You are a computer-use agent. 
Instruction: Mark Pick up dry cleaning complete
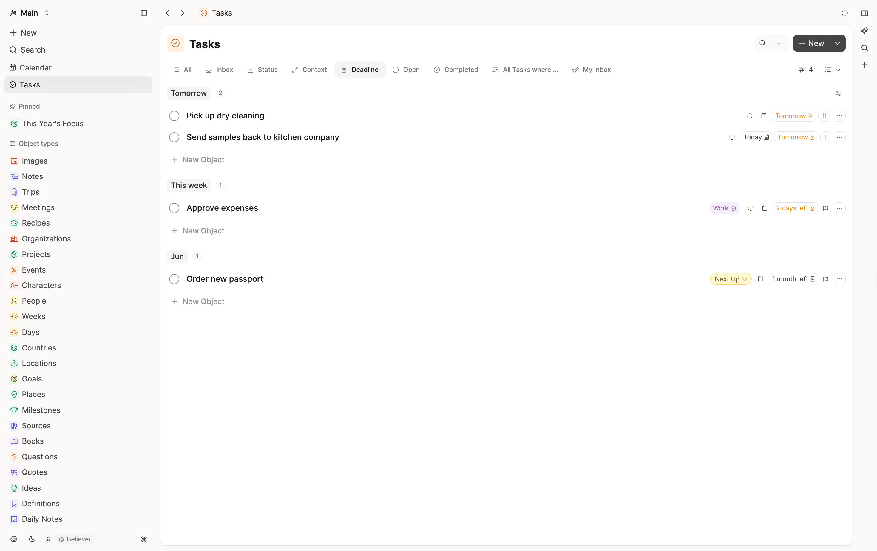point(174,116)
